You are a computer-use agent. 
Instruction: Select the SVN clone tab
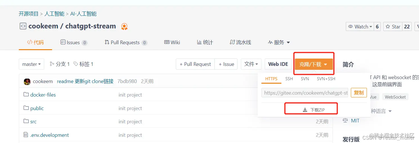pyautogui.click(x=305, y=79)
